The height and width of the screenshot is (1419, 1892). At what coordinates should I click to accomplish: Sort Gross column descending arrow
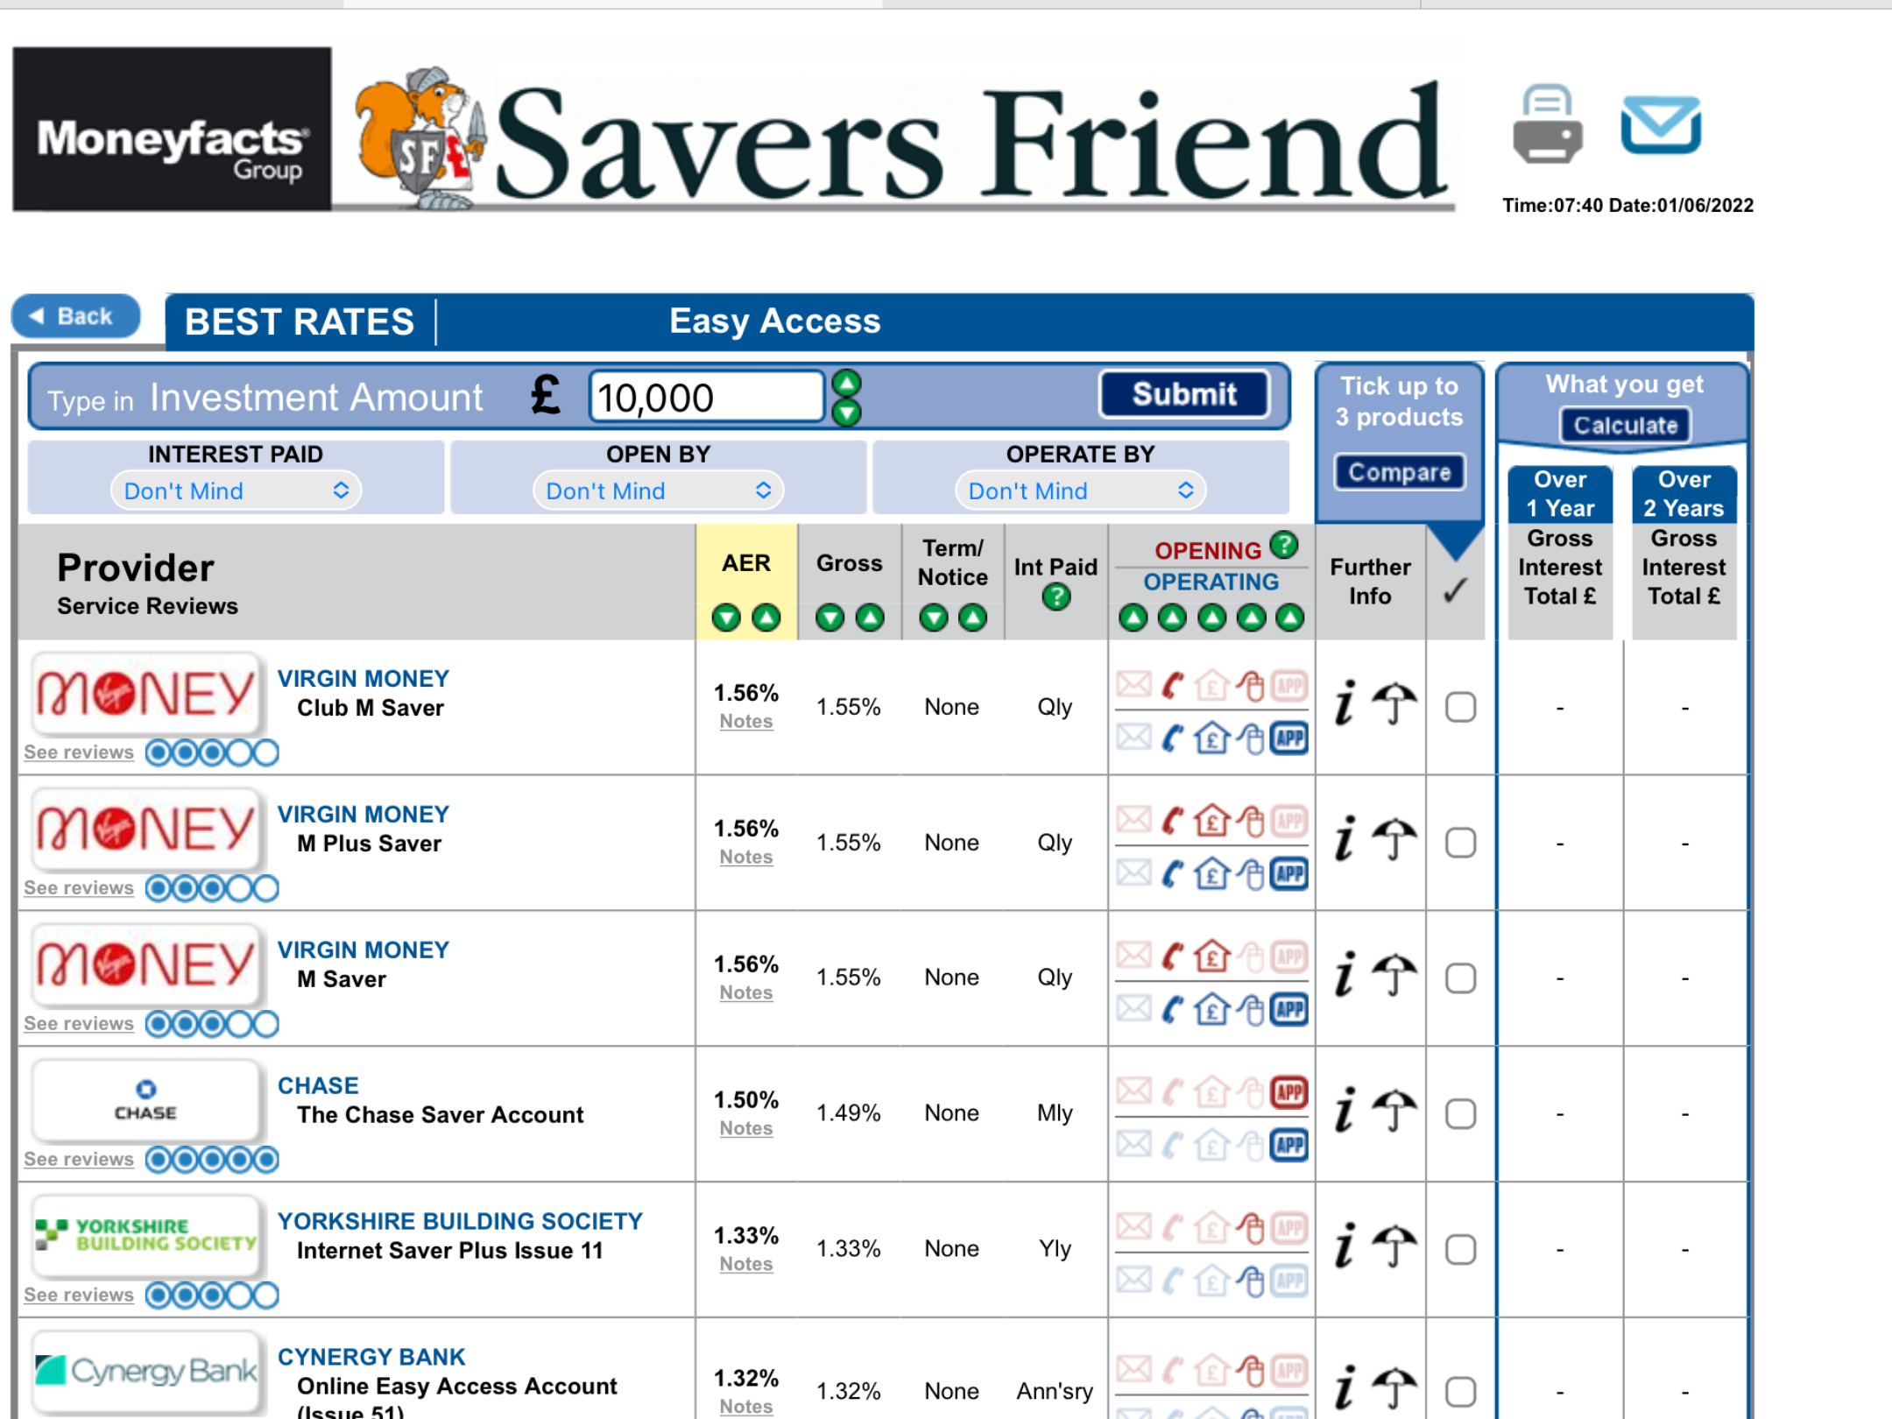click(x=830, y=618)
